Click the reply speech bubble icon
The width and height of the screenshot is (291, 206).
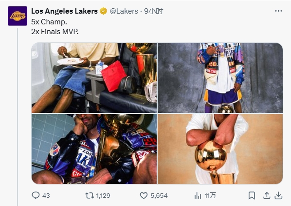click(x=36, y=195)
